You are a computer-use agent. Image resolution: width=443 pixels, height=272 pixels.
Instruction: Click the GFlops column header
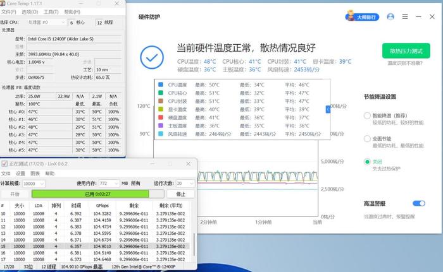pyautogui.click(x=102, y=206)
